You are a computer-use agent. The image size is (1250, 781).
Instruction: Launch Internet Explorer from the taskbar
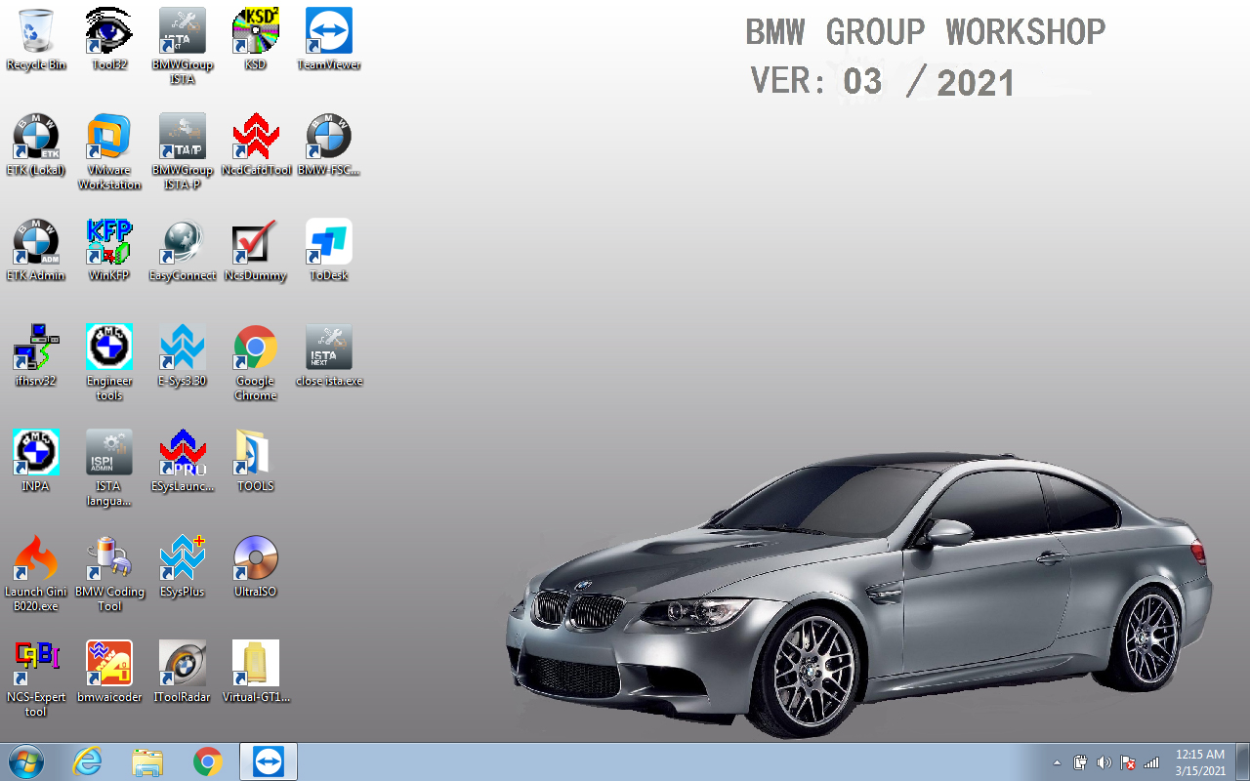click(87, 761)
